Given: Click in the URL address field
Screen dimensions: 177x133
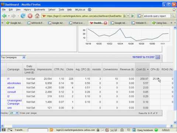Looking at the screenshot, I should click(84, 16).
